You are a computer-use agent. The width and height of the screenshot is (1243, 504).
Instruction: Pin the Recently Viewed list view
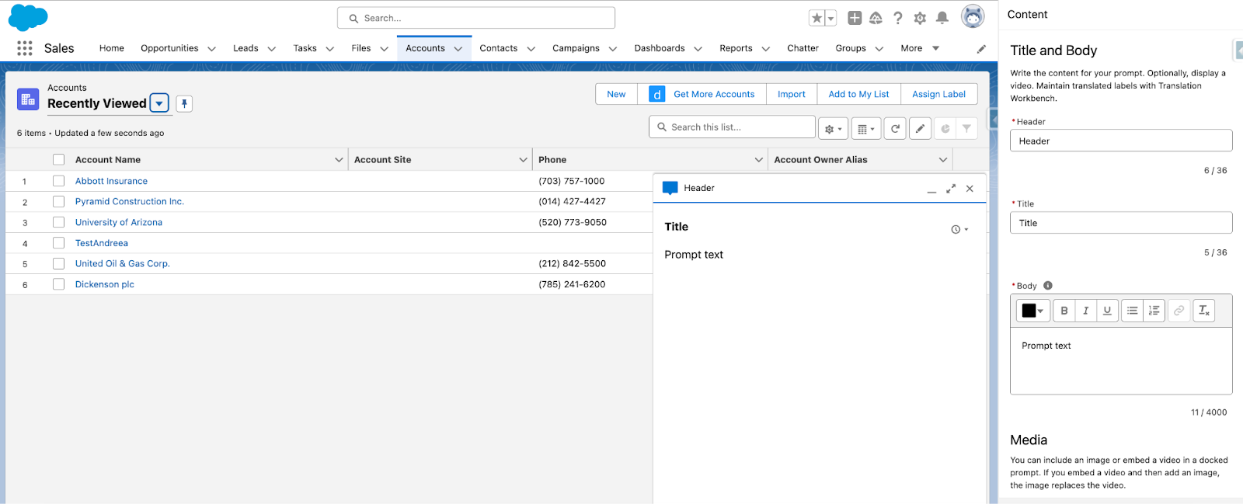[x=184, y=103]
